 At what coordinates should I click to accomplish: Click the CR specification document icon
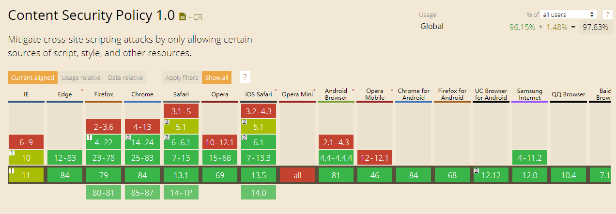click(182, 17)
